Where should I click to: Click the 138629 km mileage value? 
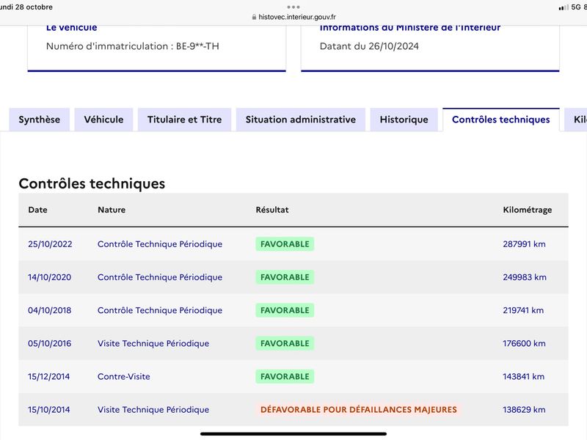(x=524, y=410)
